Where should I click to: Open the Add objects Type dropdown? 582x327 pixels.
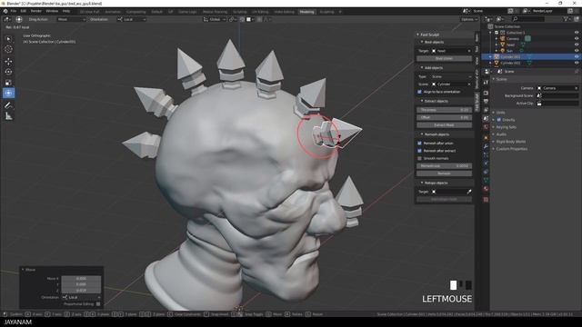click(450, 76)
